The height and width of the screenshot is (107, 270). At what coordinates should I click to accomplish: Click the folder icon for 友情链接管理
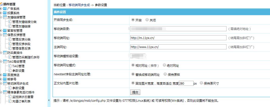5,17
